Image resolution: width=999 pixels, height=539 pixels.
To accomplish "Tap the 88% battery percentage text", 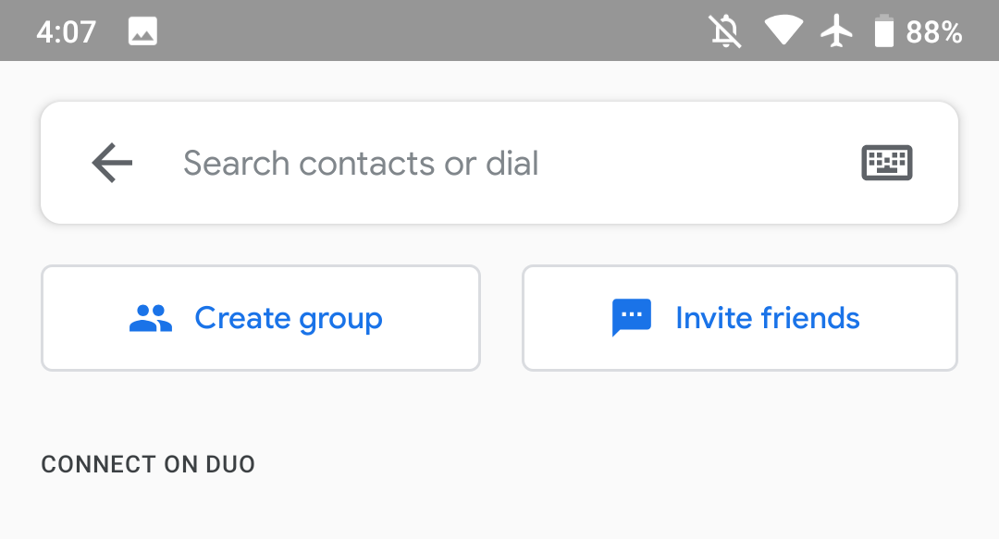I will [x=934, y=32].
